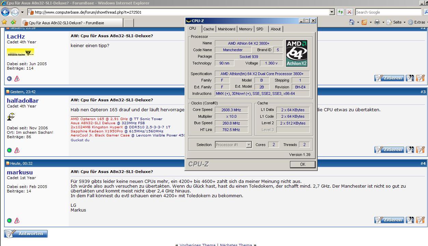428x246 pixels.
Task: Stop loading with the red X icon
Action: tap(349, 12)
